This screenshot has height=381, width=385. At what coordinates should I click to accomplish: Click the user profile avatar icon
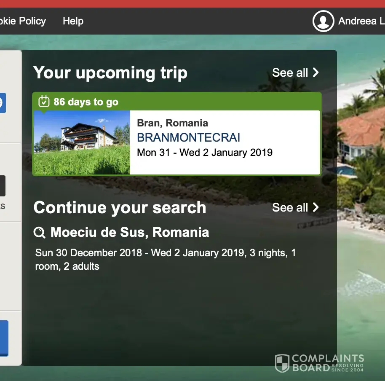click(x=323, y=21)
